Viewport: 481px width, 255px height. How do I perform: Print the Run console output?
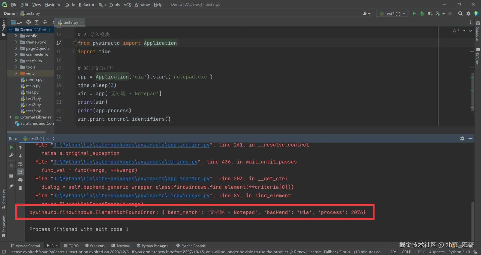tap(20, 180)
